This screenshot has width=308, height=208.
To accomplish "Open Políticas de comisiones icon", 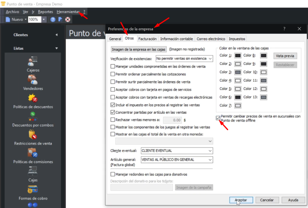I will point(33,153).
